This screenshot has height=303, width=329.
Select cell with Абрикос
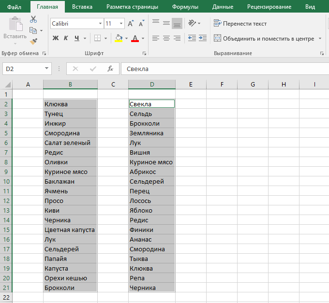[152, 172]
